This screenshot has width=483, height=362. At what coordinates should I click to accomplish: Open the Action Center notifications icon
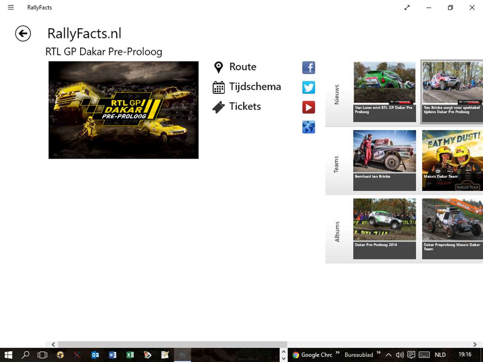coord(411,355)
